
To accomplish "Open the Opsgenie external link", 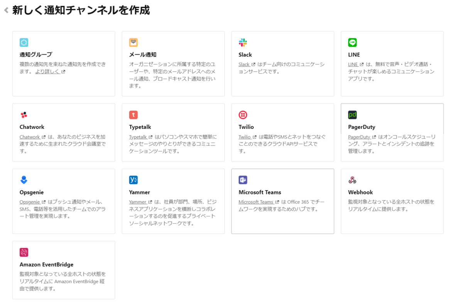I will [x=32, y=202].
